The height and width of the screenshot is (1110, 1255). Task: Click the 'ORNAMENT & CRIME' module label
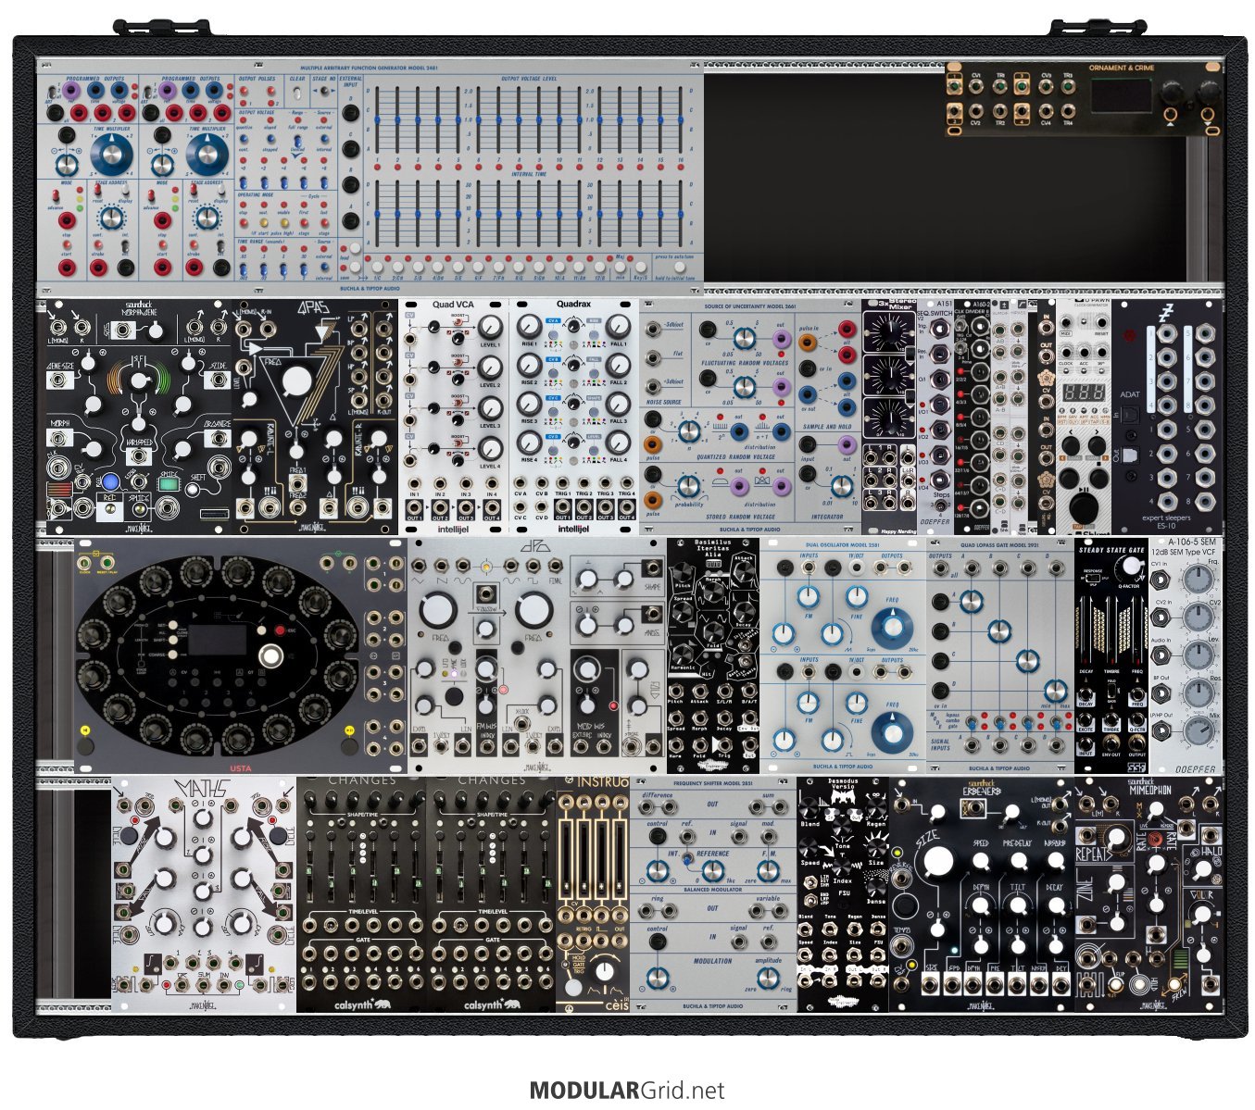coord(1121,69)
